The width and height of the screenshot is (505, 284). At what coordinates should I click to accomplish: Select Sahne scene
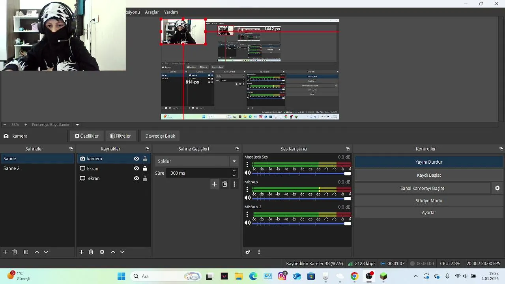coord(37,159)
